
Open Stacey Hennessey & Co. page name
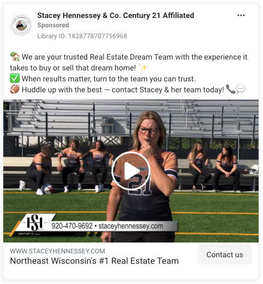click(116, 15)
